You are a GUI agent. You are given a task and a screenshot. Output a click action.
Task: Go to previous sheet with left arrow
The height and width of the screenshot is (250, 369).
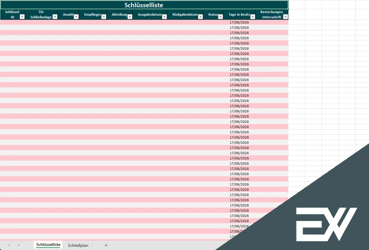click(x=9, y=245)
